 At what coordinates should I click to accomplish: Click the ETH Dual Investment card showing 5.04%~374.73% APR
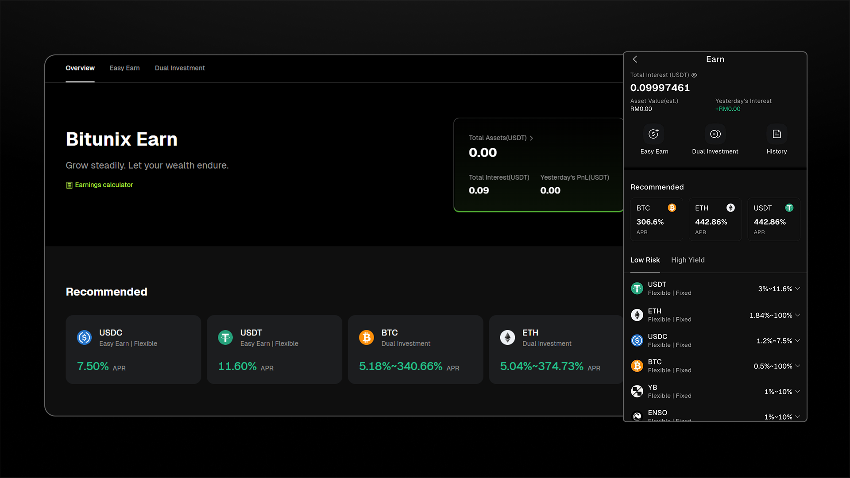(x=556, y=350)
